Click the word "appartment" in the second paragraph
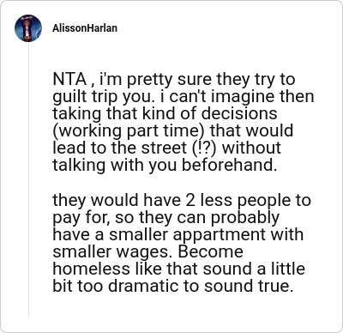Image resolution: width=343 pixels, height=333 pixels. point(220,235)
